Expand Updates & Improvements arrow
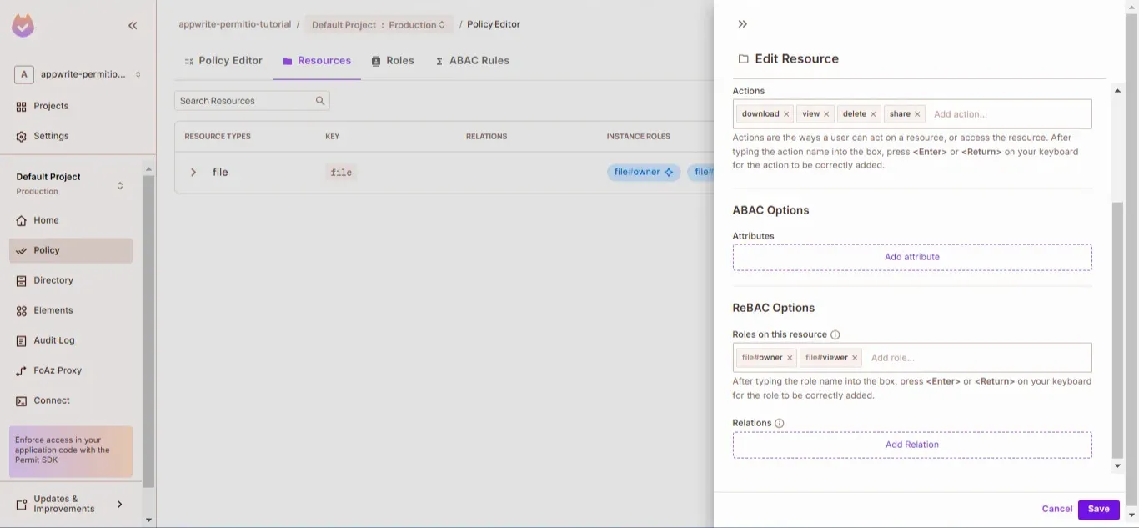Image resolution: width=1139 pixels, height=528 pixels. pos(119,504)
